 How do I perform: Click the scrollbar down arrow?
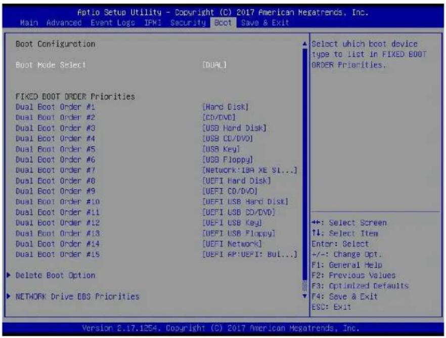point(304,296)
